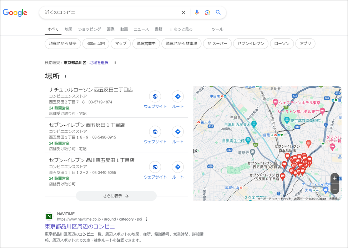
Task: Click セブン-イレブン 西五反田店 map pin
Action: [287, 157]
